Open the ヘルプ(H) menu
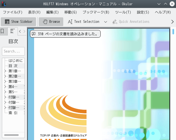This screenshot has height=140, width=176. click(163, 12)
